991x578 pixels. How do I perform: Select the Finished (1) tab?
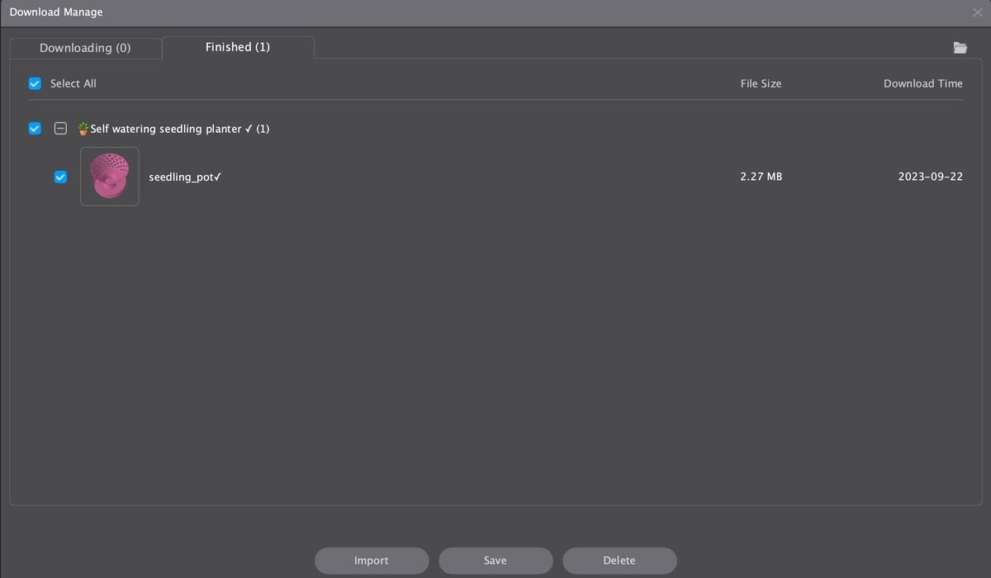pyautogui.click(x=238, y=47)
